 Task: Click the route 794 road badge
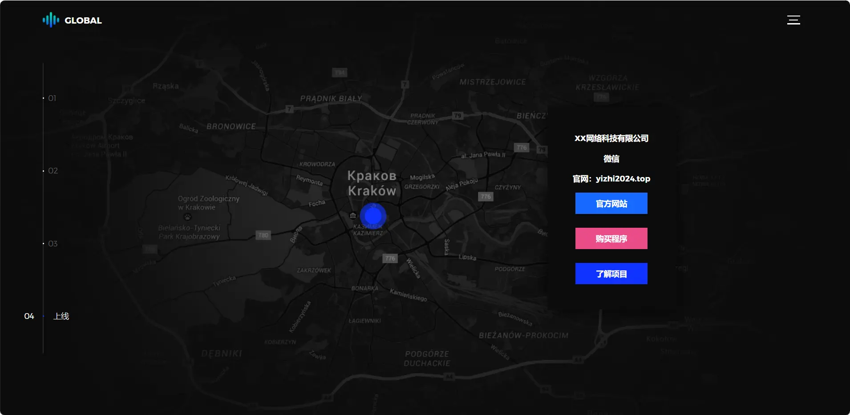coord(340,73)
